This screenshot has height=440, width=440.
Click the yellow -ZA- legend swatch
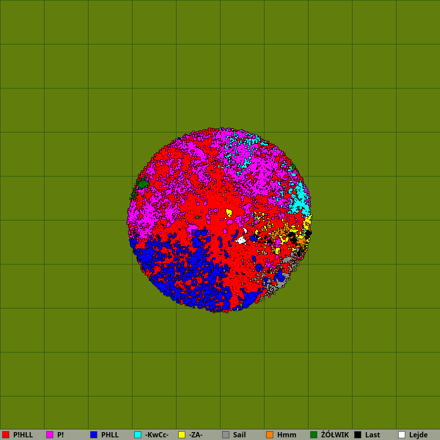[182, 435]
